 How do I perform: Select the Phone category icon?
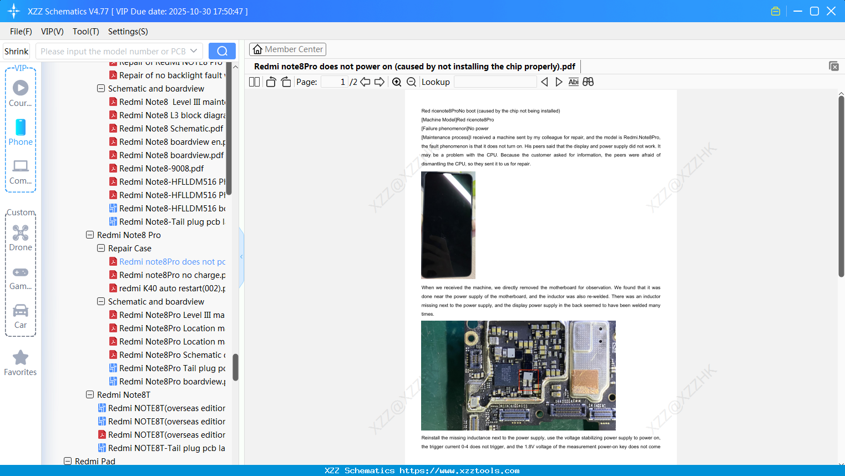click(21, 132)
